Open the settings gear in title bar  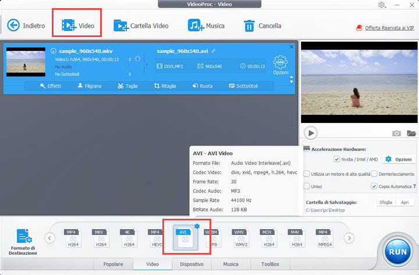tap(382, 5)
